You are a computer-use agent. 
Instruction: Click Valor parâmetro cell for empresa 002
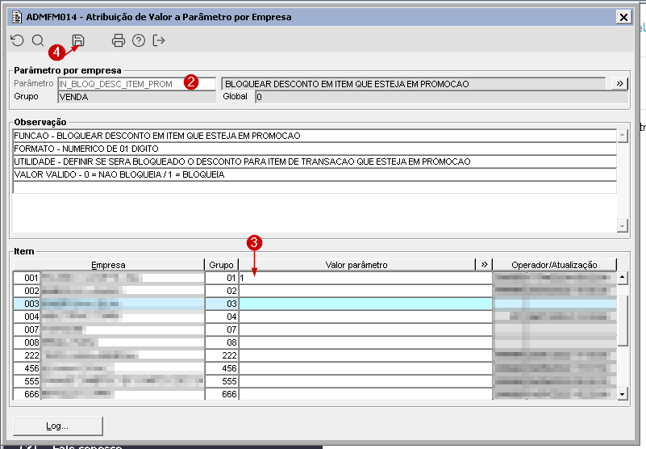point(365,291)
